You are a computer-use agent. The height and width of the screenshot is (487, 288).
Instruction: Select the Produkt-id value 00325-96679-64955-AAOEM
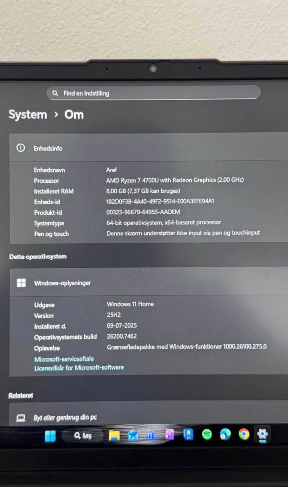[x=143, y=212]
